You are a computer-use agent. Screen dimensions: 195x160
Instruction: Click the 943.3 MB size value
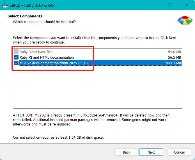(173, 63)
